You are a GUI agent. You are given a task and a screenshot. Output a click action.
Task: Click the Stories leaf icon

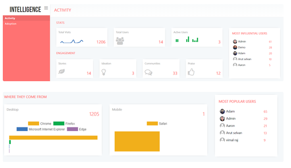pyautogui.click(x=62, y=71)
